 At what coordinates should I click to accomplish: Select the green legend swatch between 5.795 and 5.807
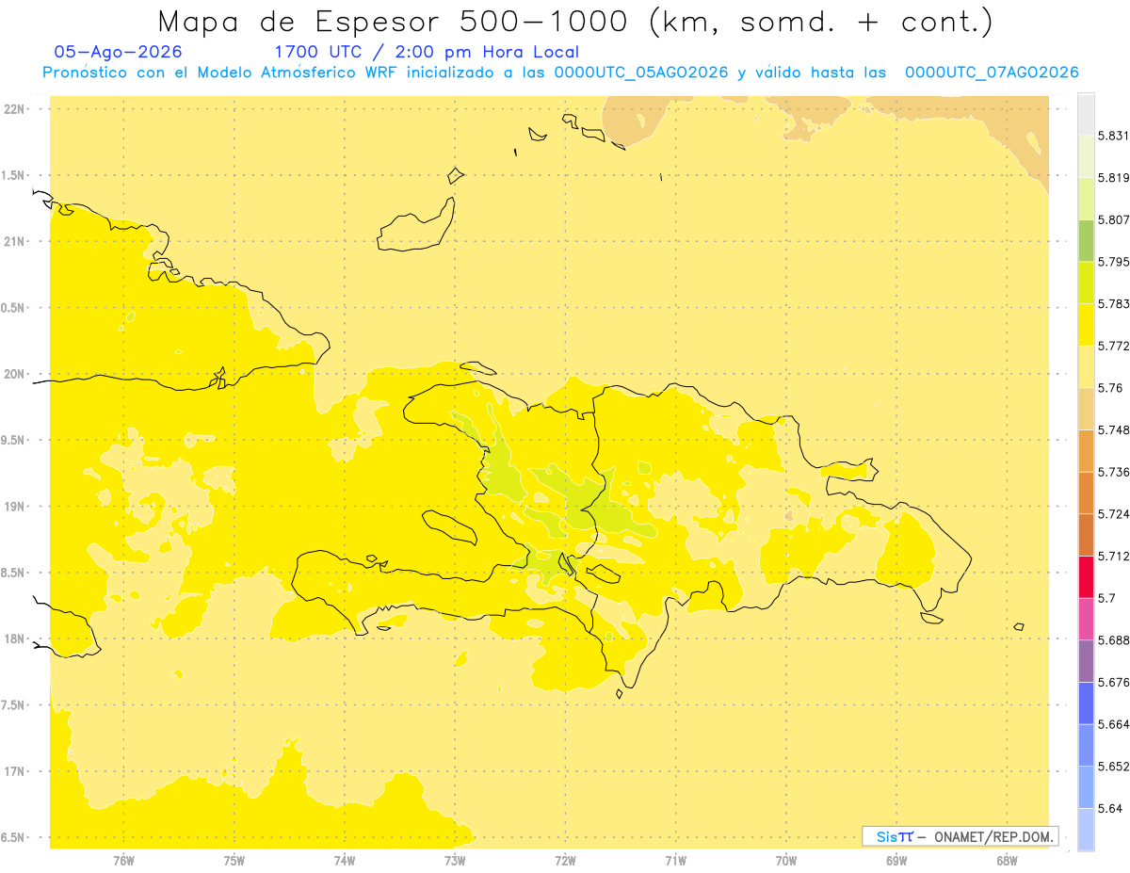coord(1086,240)
